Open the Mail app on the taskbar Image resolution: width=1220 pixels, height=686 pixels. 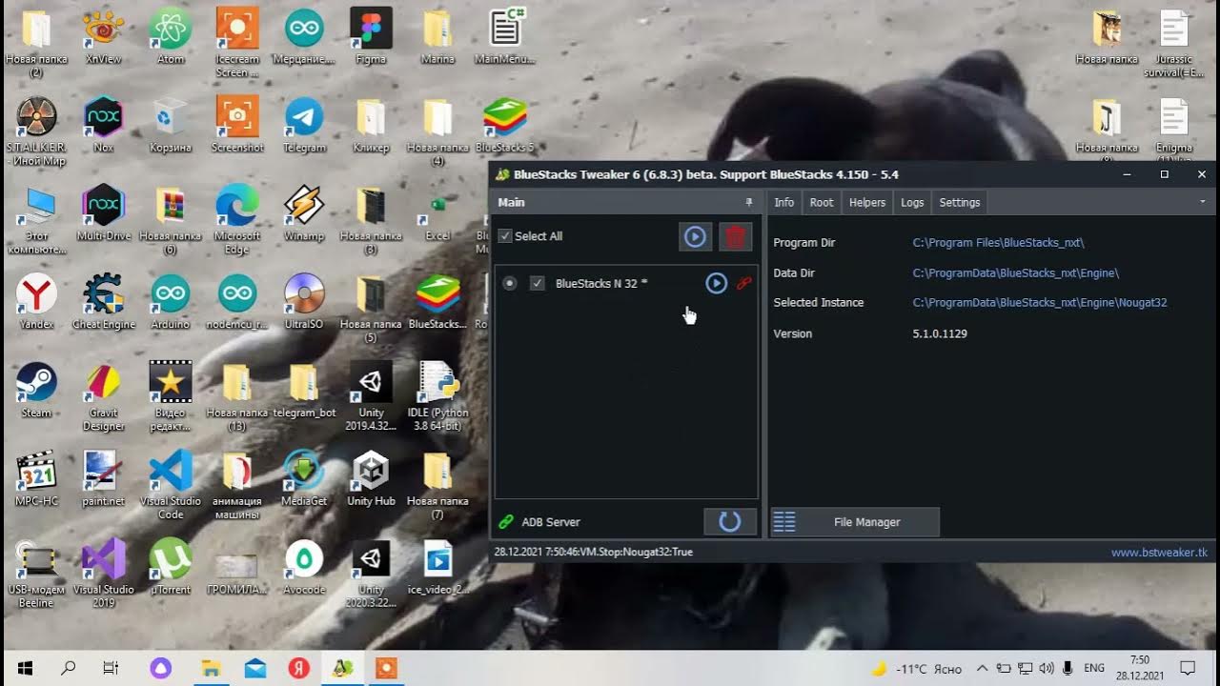(255, 668)
